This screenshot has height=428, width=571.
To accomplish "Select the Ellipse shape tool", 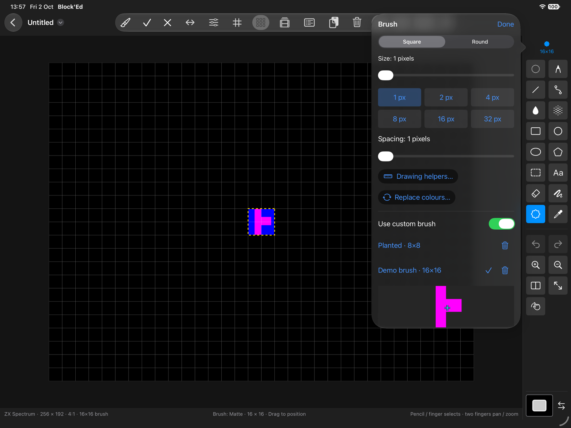I will (535, 152).
